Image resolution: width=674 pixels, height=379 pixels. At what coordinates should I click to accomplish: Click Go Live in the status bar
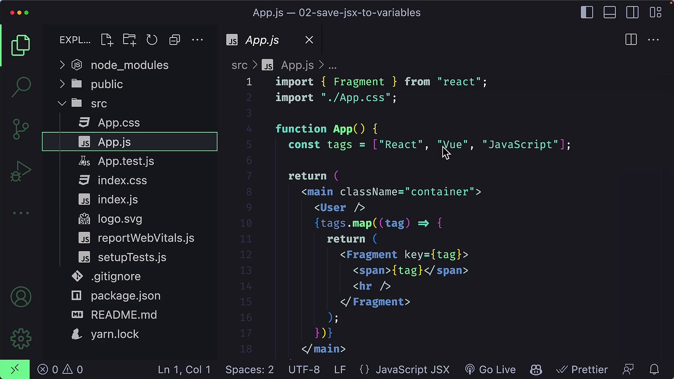(490, 370)
